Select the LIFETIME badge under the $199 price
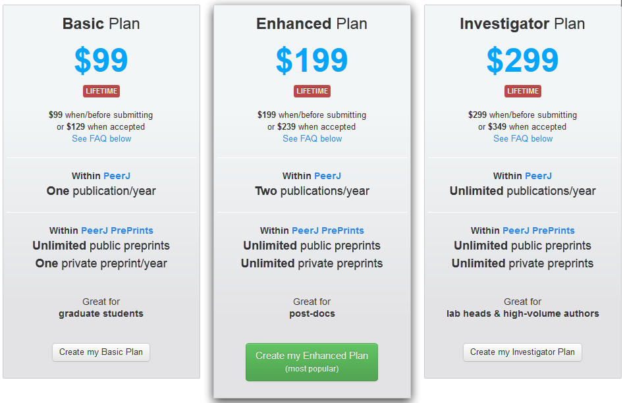625x403 pixels. pyautogui.click(x=312, y=92)
